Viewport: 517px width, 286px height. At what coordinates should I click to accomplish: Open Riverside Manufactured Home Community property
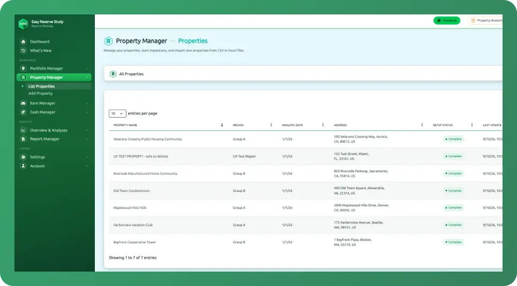(x=145, y=173)
